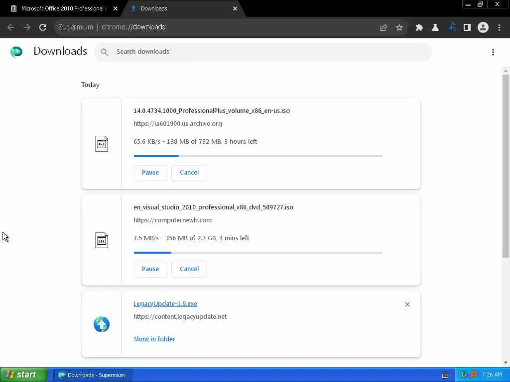510x382 pixels.
Task: Click the page vertical scrollbar thumb
Action: [506, 166]
